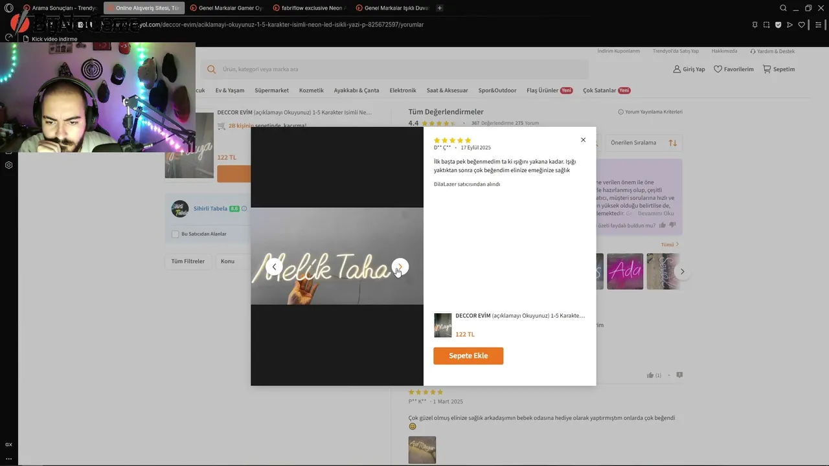This screenshot has width=829, height=466.
Task: Open the Kozmetik category
Action: tap(312, 91)
